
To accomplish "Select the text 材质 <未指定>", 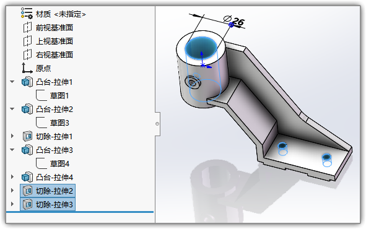I will [x=61, y=14].
